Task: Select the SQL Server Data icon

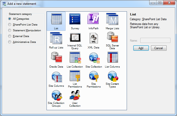Action: 112,39
